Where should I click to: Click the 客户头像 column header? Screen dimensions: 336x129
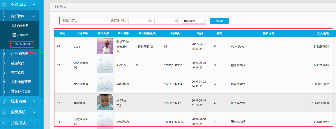coord(103,33)
